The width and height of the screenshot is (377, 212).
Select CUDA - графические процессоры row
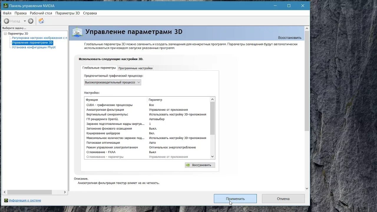click(147, 105)
